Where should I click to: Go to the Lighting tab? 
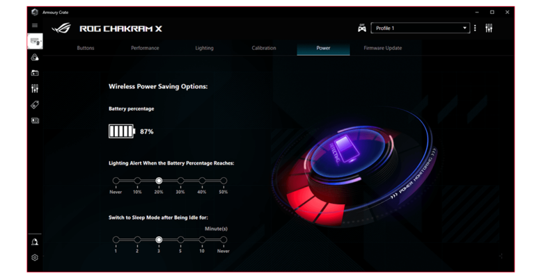point(205,48)
